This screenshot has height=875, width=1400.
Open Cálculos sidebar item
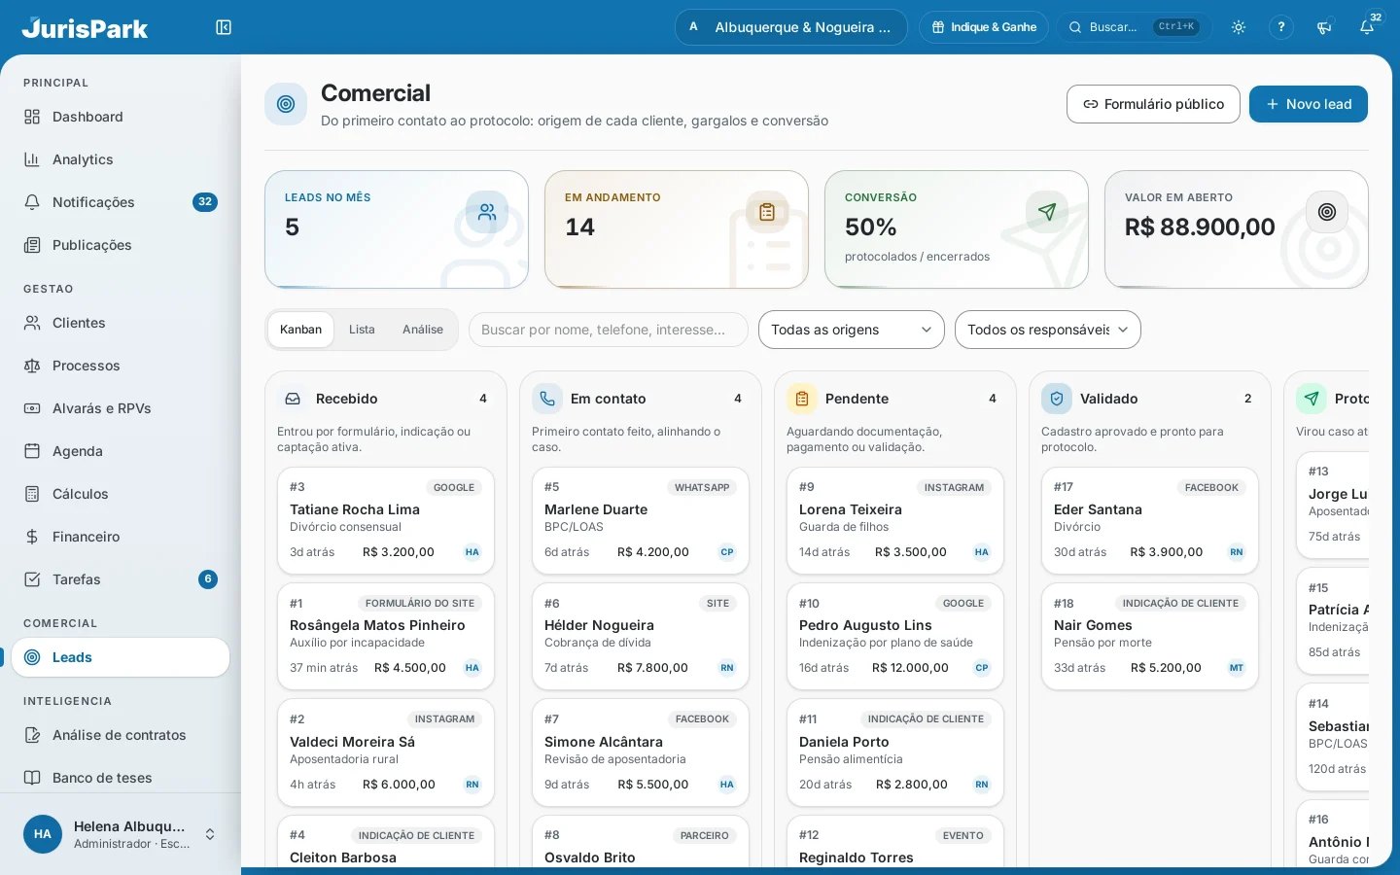(x=121, y=494)
